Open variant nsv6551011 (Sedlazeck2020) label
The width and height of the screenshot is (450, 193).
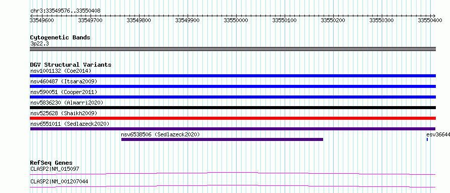(x=70, y=124)
